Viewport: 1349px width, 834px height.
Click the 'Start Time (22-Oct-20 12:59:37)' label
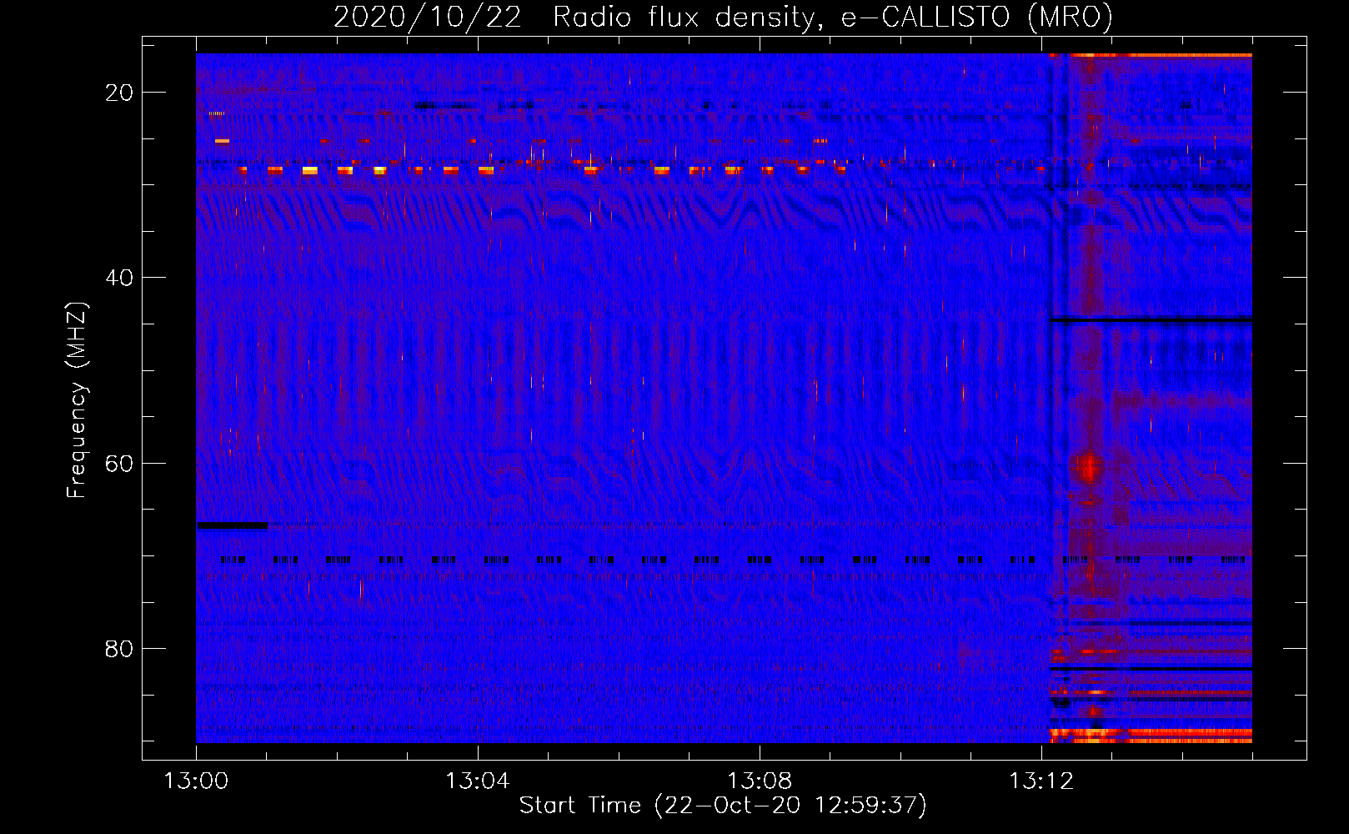722,806
